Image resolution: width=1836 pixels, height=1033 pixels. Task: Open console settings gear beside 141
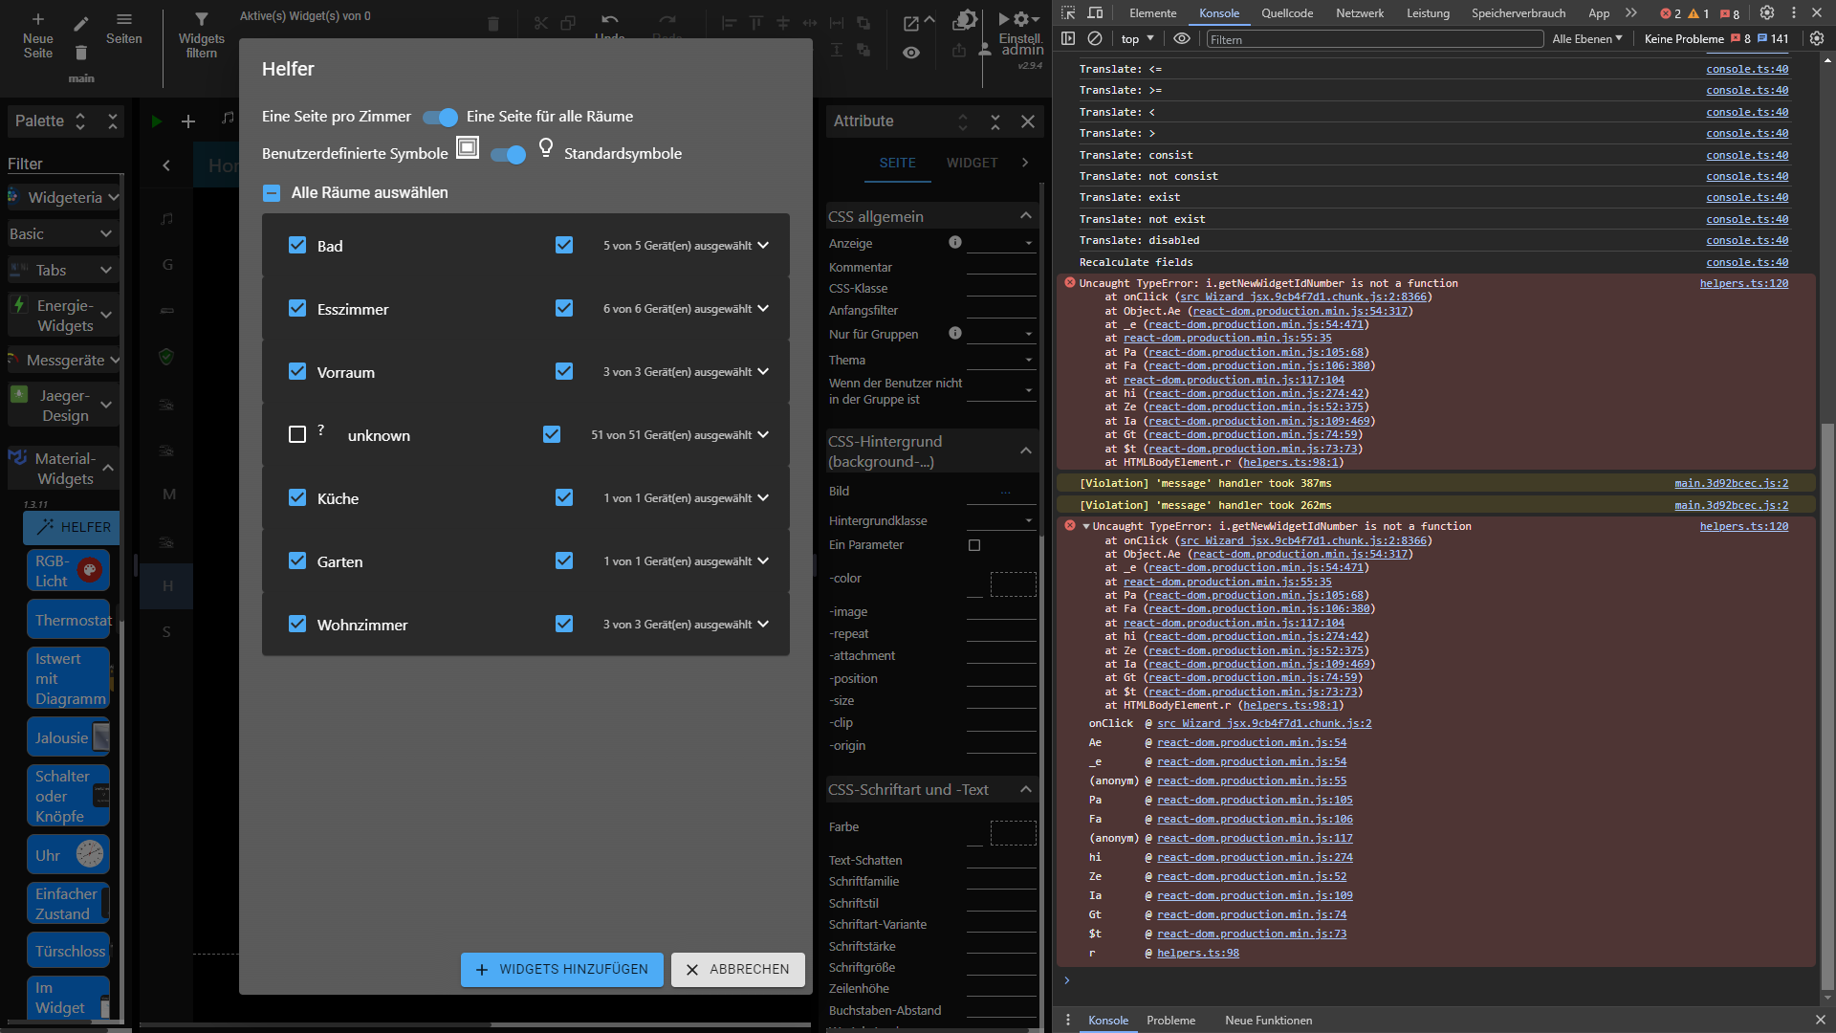coord(1817,39)
